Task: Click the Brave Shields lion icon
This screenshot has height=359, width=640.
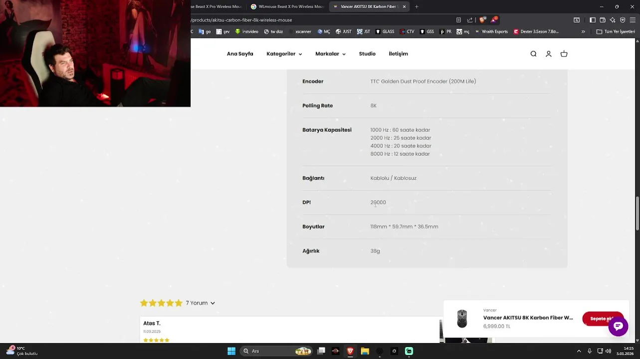Action: pyautogui.click(x=482, y=20)
